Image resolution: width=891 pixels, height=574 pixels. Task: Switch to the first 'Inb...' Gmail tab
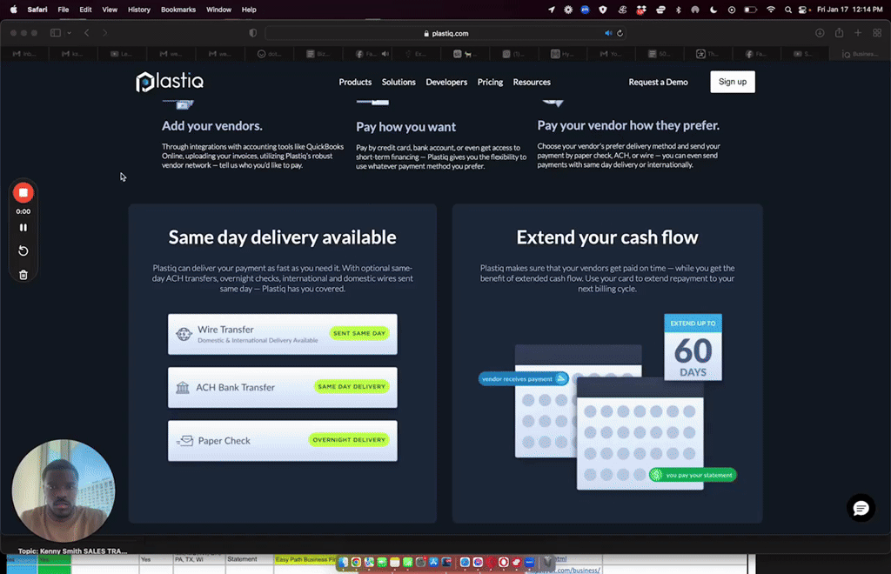click(24, 54)
